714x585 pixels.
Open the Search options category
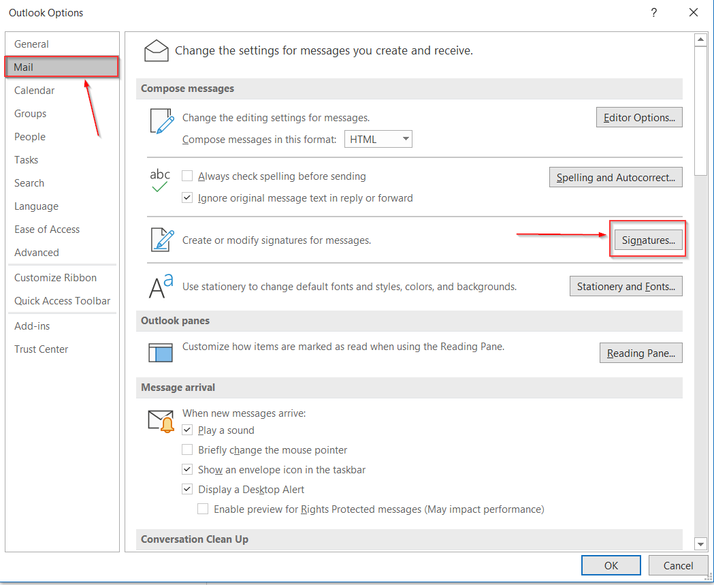(x=63, y=183)
